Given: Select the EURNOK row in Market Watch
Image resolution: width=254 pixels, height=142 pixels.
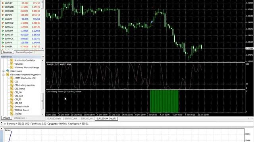Looking at the screenshot, I should (21, 39).
